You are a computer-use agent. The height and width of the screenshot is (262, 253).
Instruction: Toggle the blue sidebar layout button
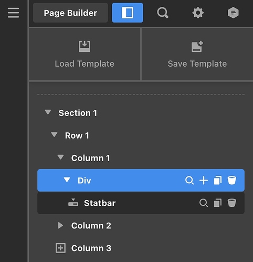tap(128, 13)
